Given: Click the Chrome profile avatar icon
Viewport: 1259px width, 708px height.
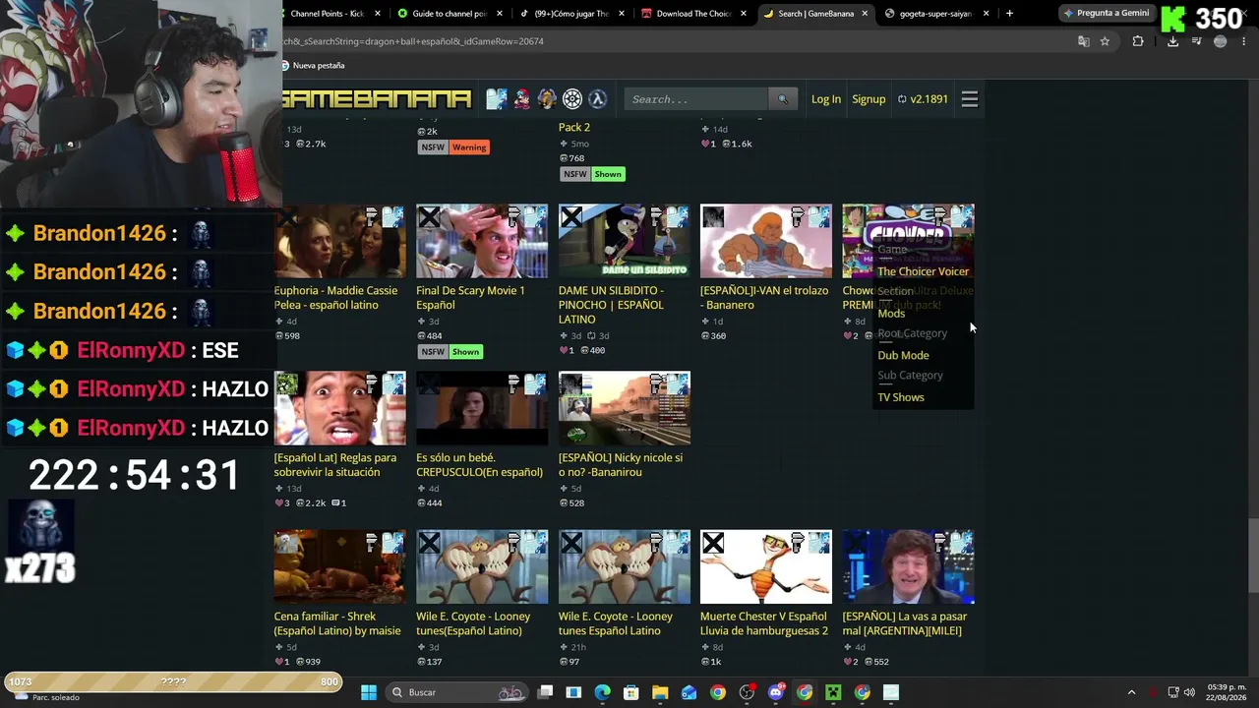Looking at the screenshot, I should [1221, 41].
